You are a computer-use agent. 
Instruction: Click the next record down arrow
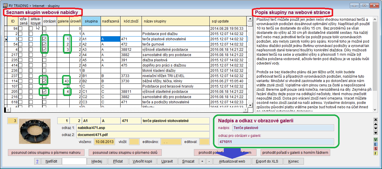(376, 128)
